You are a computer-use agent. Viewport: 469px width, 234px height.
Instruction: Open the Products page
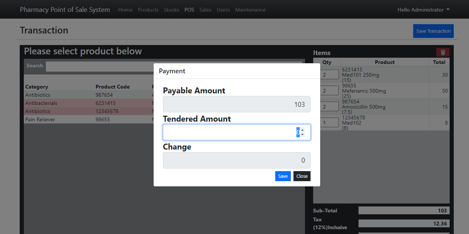(x=148, y=10)
